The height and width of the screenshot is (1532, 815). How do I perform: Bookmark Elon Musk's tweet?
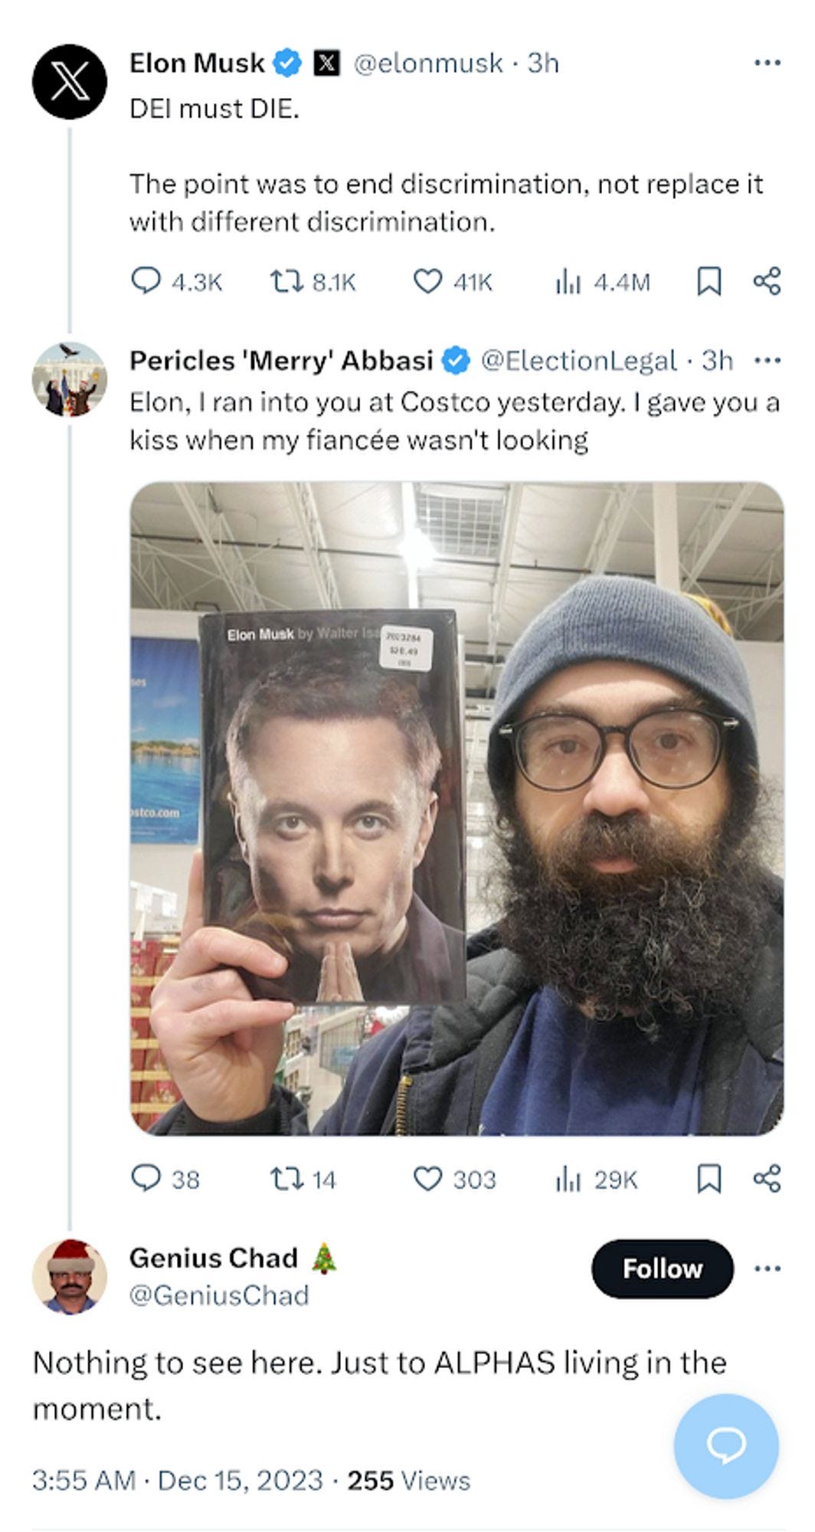[709, 281]
